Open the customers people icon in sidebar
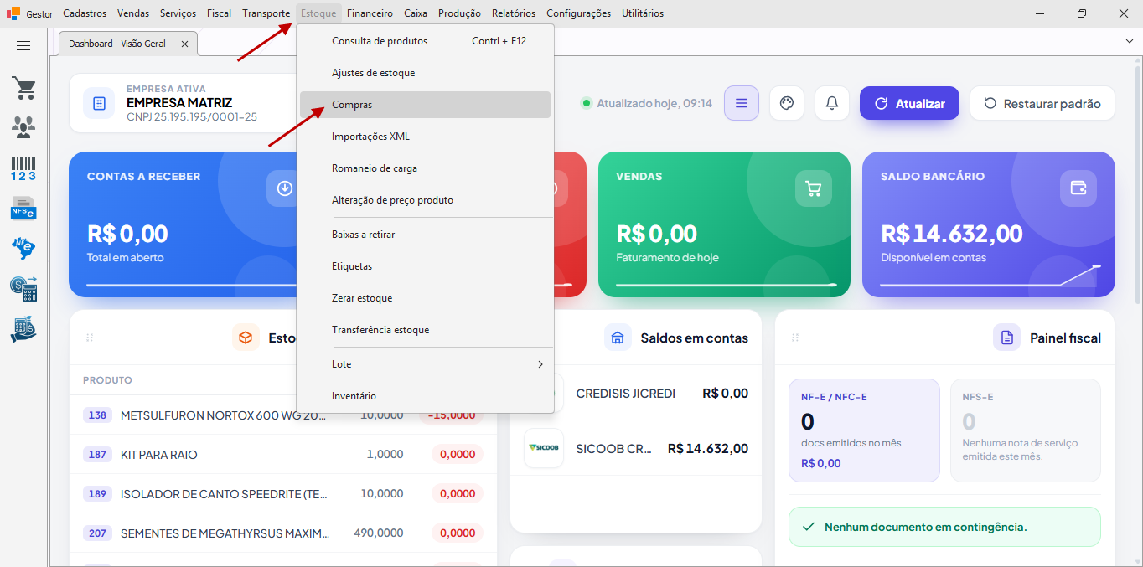 23,127
